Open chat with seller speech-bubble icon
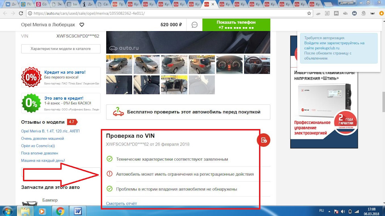Viewport: 385px width, 216px height. pyautogui.click(x=195, y=25)
